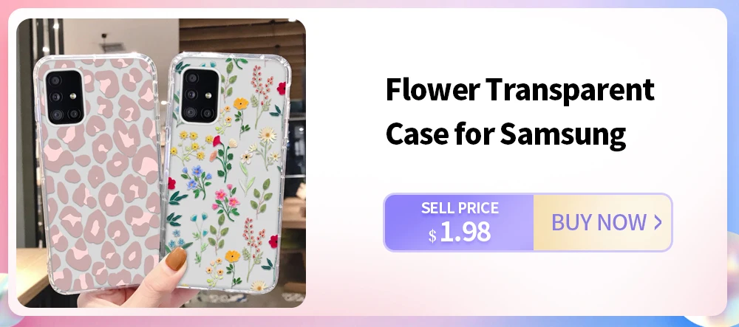
Task: Click the Case for Samsung text line
Action: (505, 134)
